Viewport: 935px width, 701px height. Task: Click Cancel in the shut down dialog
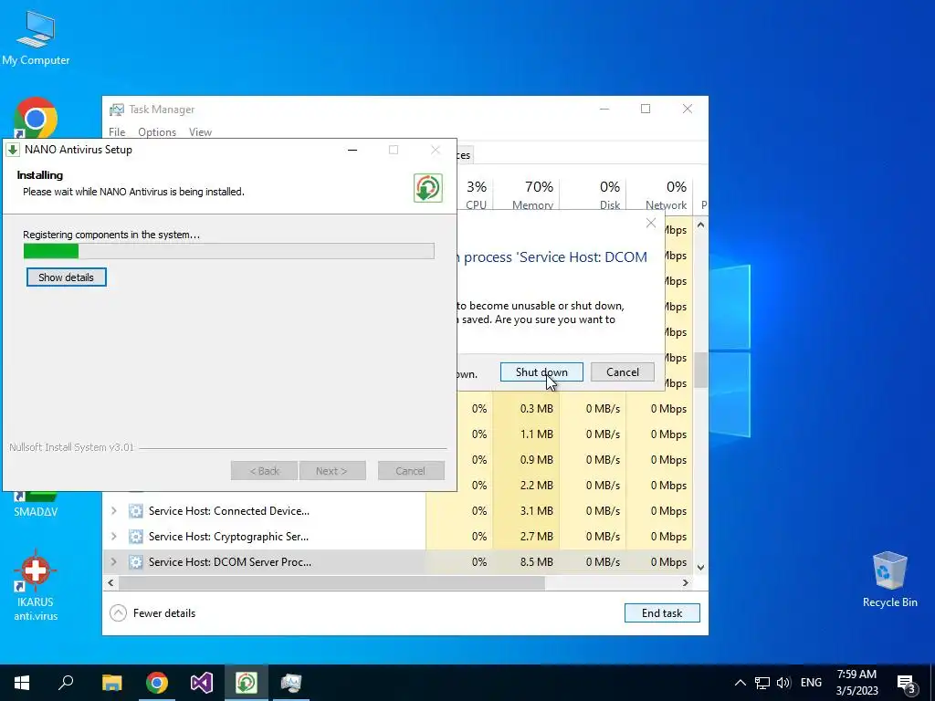[623, 372]
